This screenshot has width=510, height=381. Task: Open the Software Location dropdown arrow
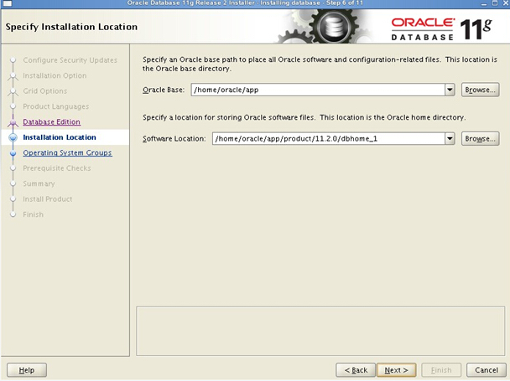[450, 138]
